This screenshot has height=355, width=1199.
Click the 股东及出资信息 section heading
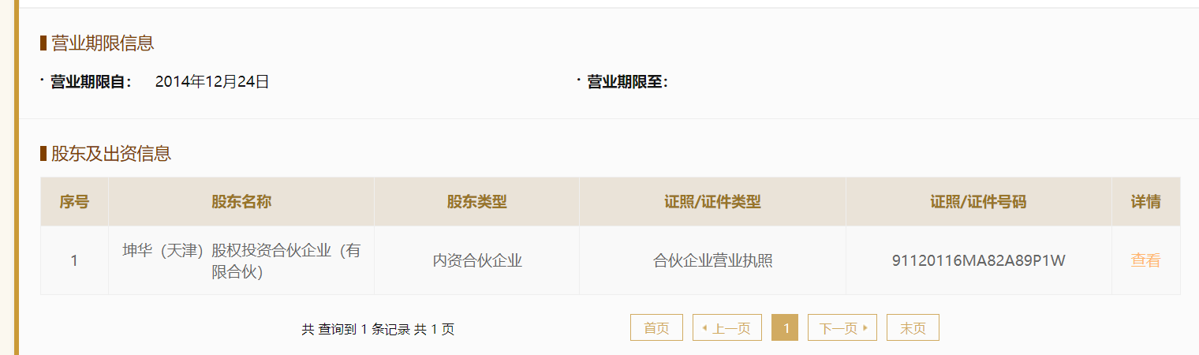[x=111, y=154]
